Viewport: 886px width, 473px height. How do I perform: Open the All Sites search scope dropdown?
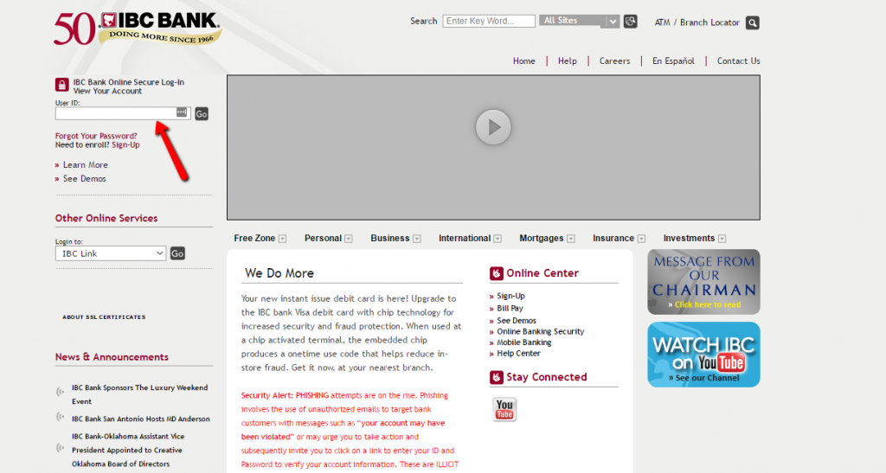pos(579,21)
